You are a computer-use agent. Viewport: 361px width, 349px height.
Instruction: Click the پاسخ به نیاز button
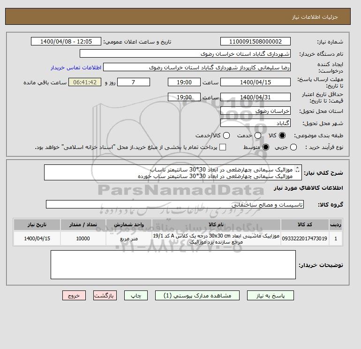(271, 296)
